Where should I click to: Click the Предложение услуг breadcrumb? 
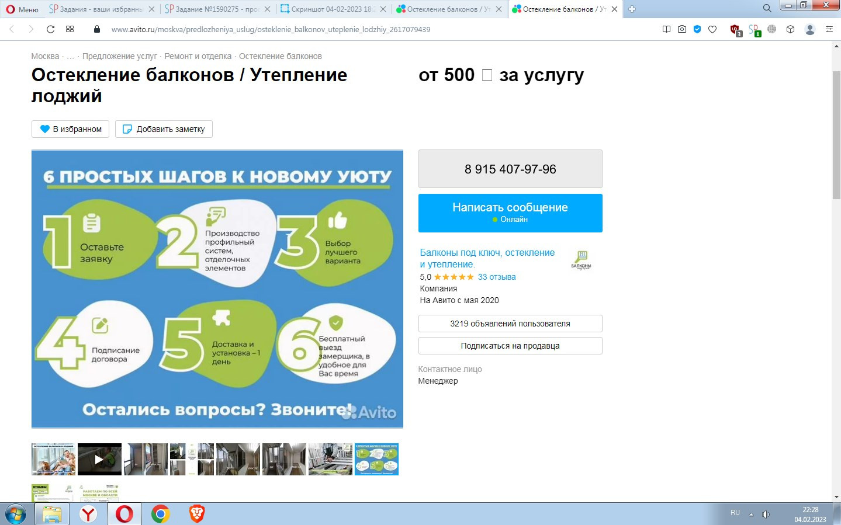120,56
